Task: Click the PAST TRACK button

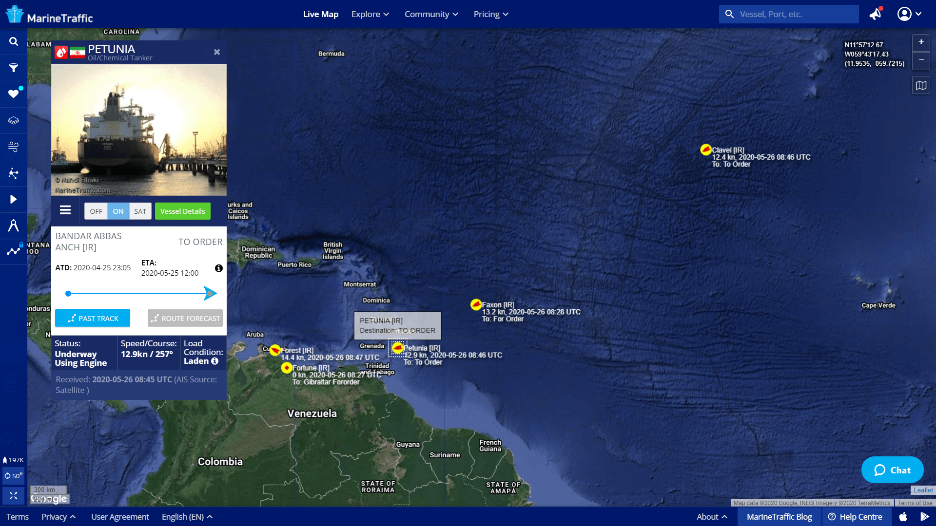Action: [x=93, y=318]
